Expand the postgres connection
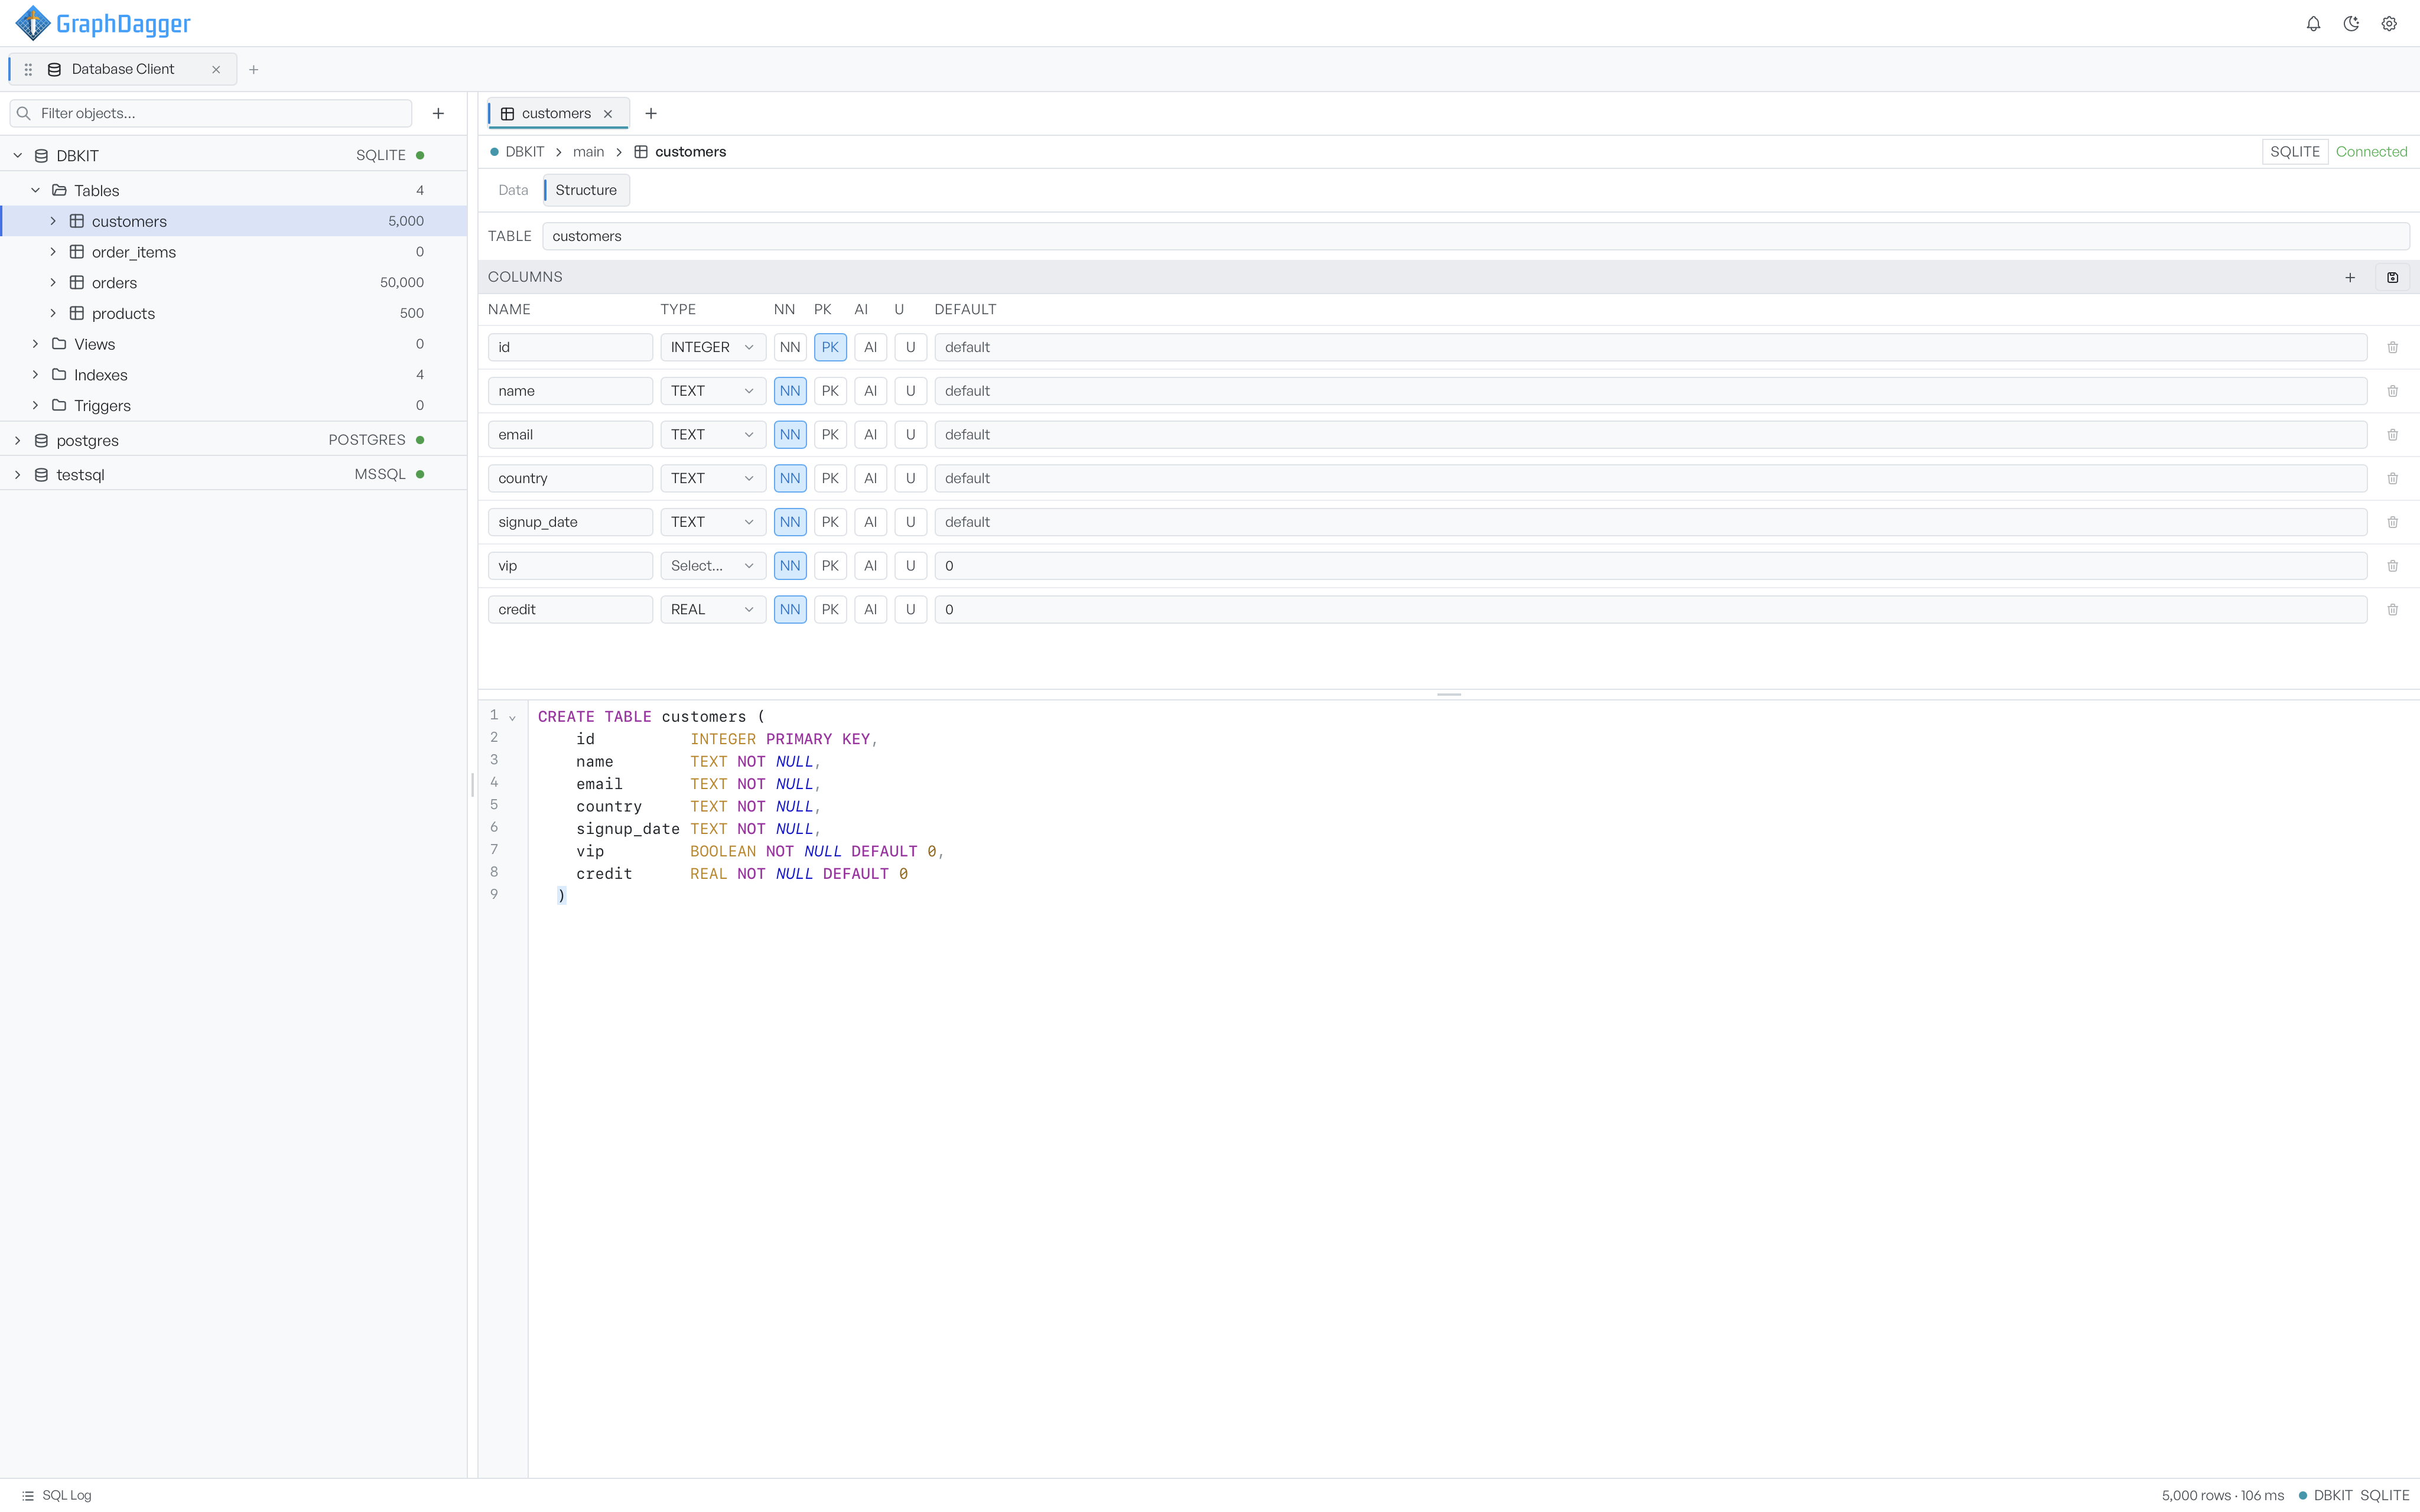 coord(17,440)
